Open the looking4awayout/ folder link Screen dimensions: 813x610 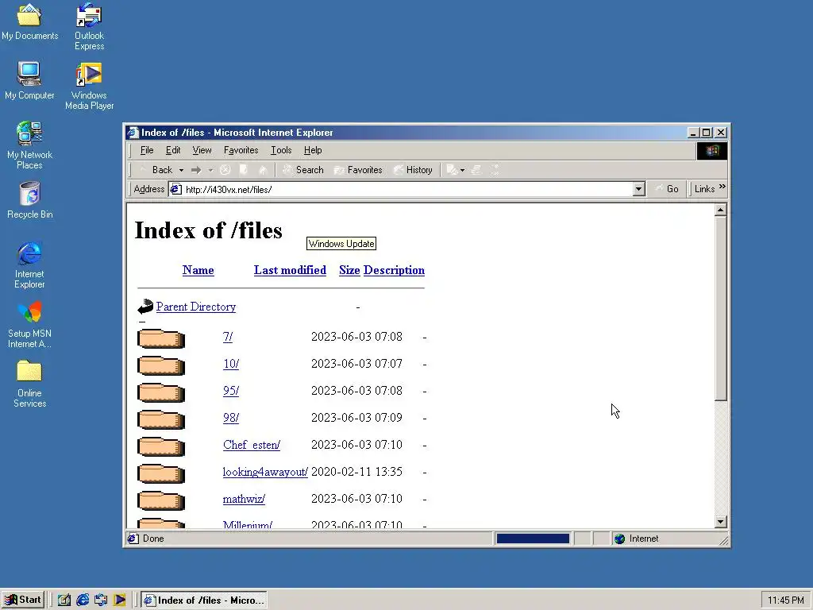pos(265,472)
